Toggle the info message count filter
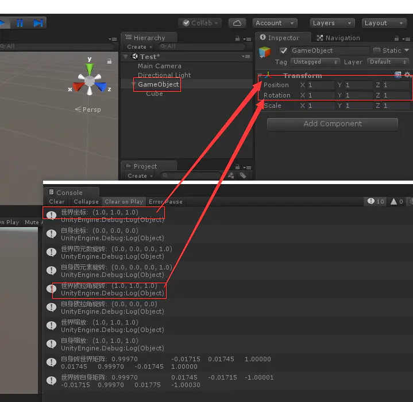The height and width of the screenshot is (402, 413). click(376, 201)
